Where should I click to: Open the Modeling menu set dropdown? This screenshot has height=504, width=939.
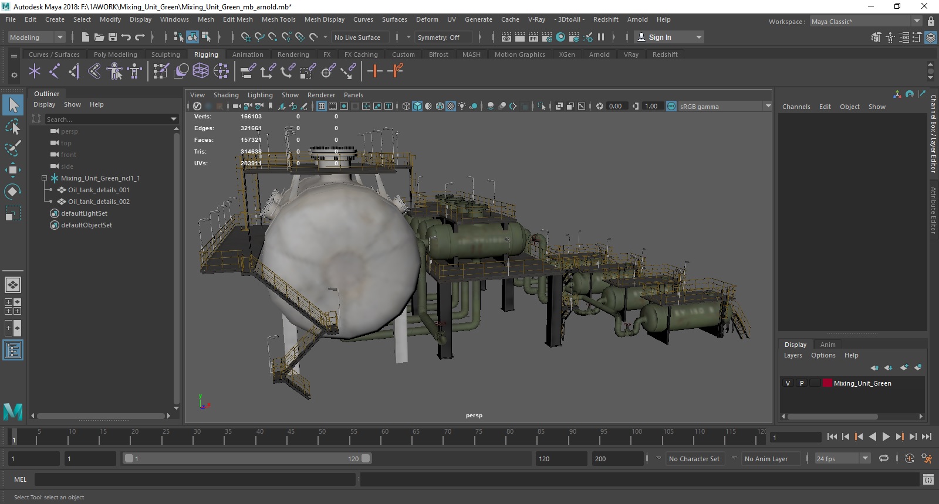click(x=36, y=38)
